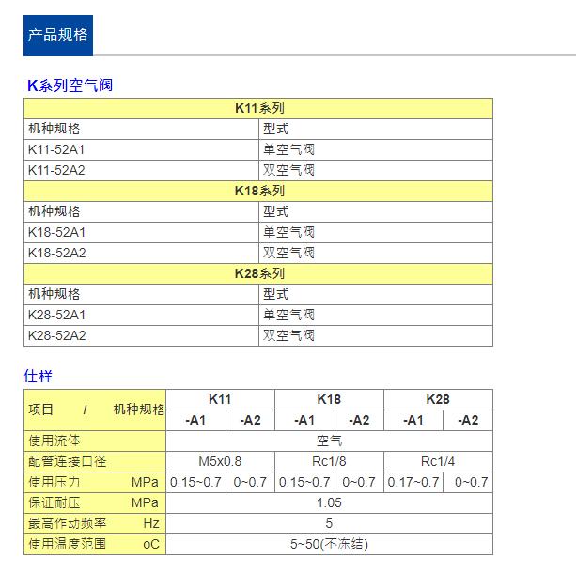This screenshot has width=576, height=572.
Task: Click the 5~50(不冻结) temperature value
Action: (x=329, y=544)
